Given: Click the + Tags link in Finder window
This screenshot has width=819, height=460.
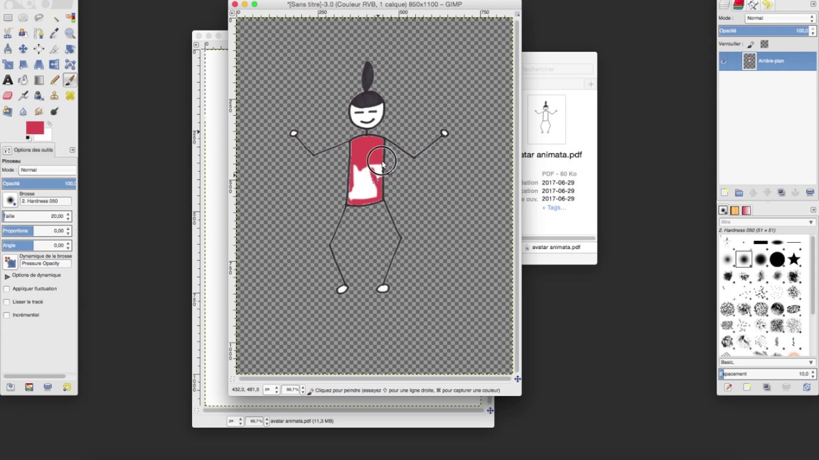Looking at the screenshot, I should click(554, 208).
